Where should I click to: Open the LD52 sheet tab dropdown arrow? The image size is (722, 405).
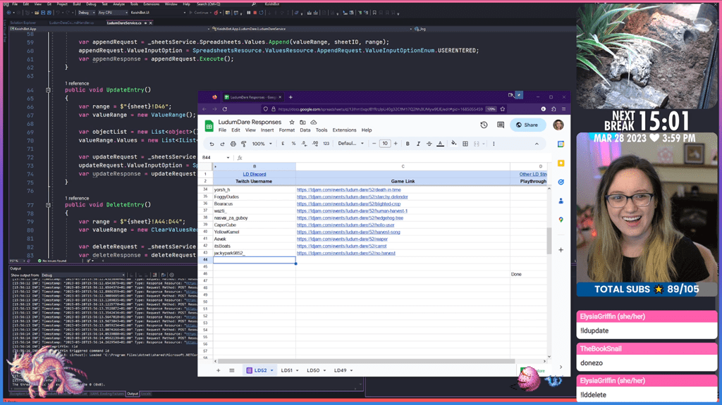(x=271, y=370)
